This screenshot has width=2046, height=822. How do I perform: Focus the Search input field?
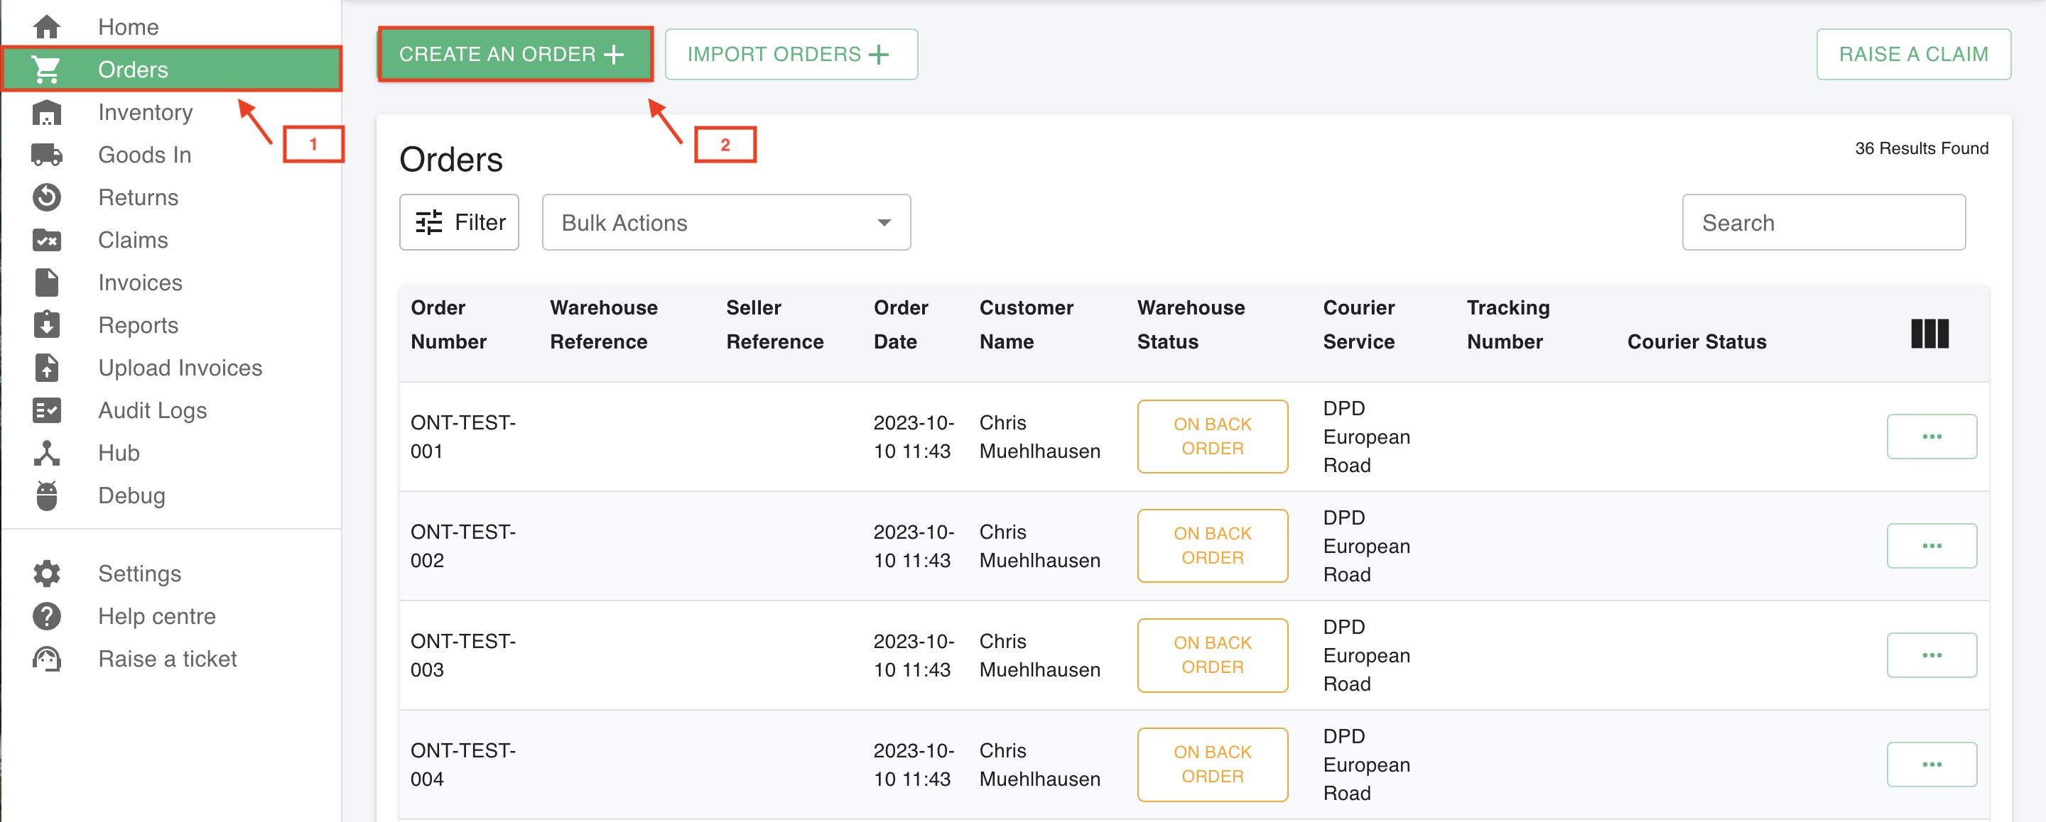click(x=1824, y=222)
